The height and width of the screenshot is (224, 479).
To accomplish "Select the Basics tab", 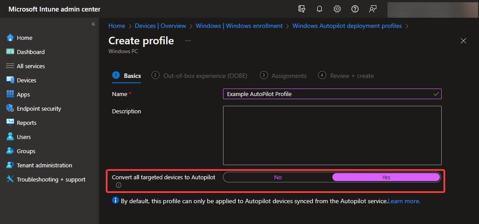I will (127, 76).
